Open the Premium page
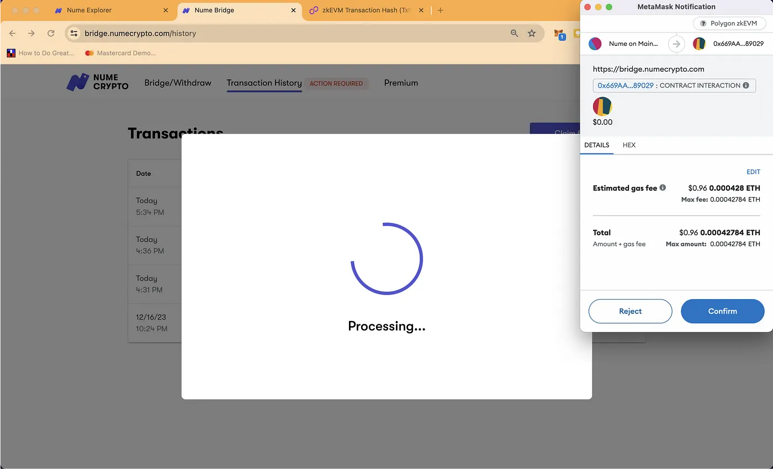This screenshot has width=773, height=469. tap(401, 83)
